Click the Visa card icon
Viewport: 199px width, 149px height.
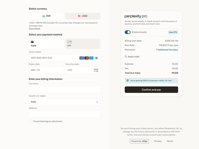tap(81, 58)
